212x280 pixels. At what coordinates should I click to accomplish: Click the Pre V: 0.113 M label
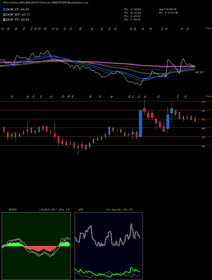click(x=168, y=13)
